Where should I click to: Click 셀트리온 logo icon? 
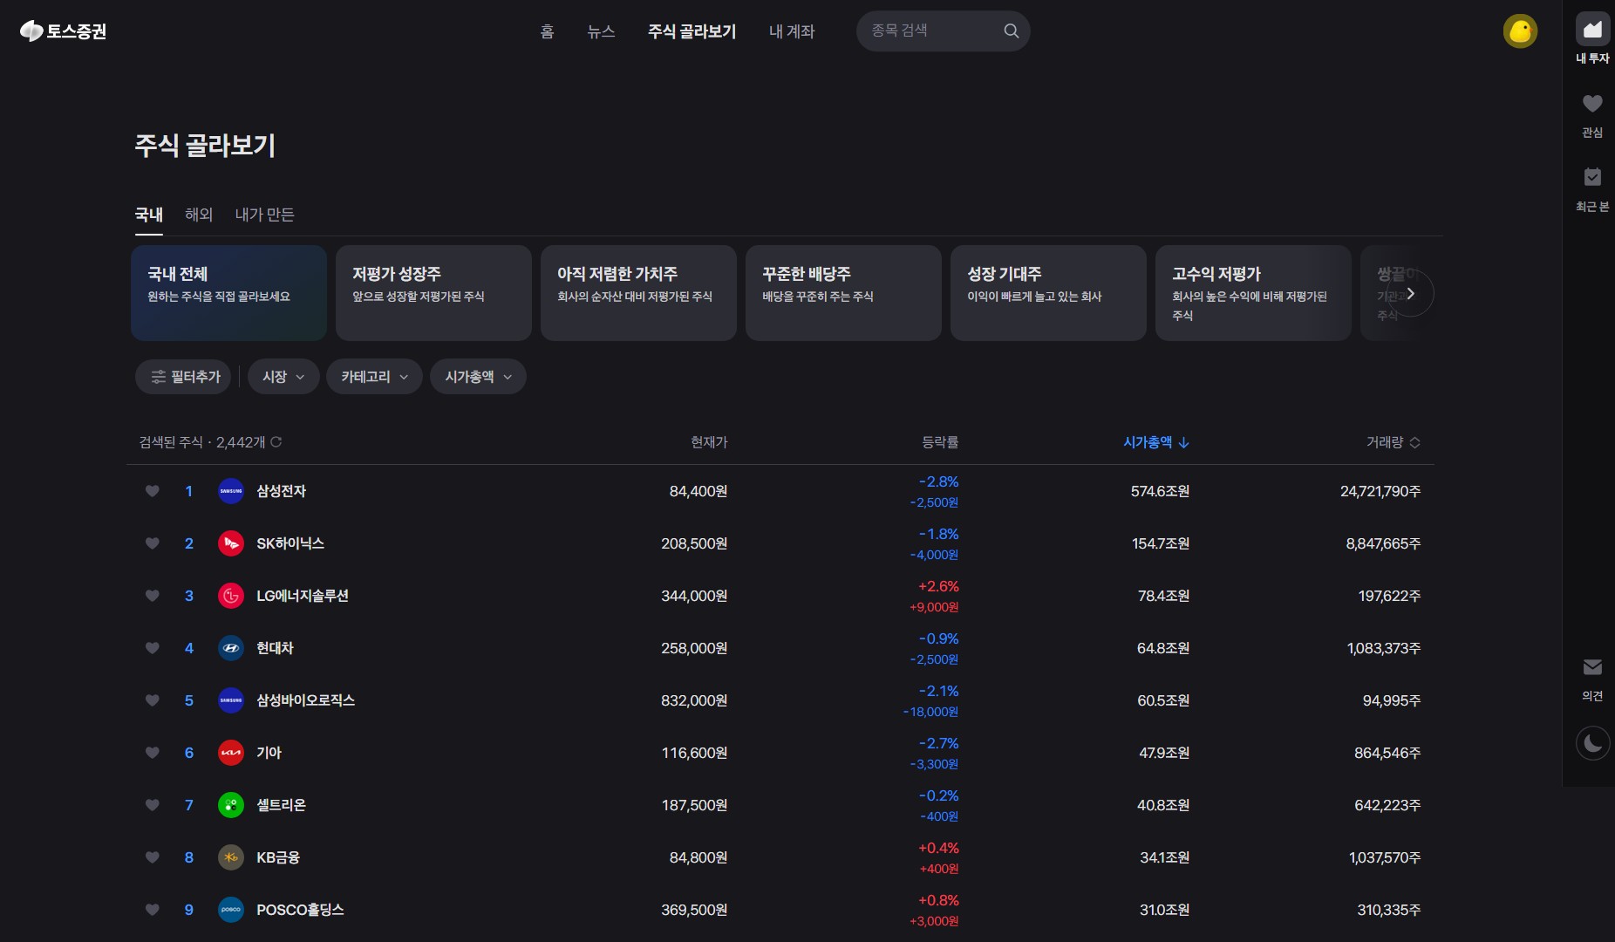pyautogui.click(x=231, y=805)
